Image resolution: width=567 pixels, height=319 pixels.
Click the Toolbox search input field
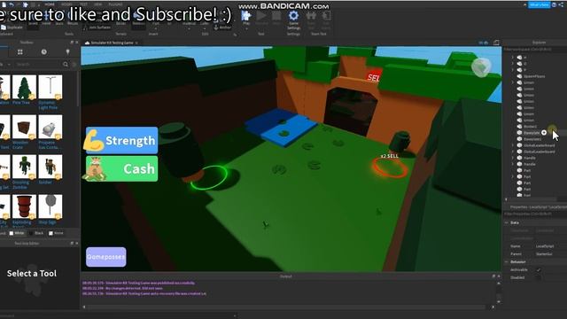(x=38, y=65)
